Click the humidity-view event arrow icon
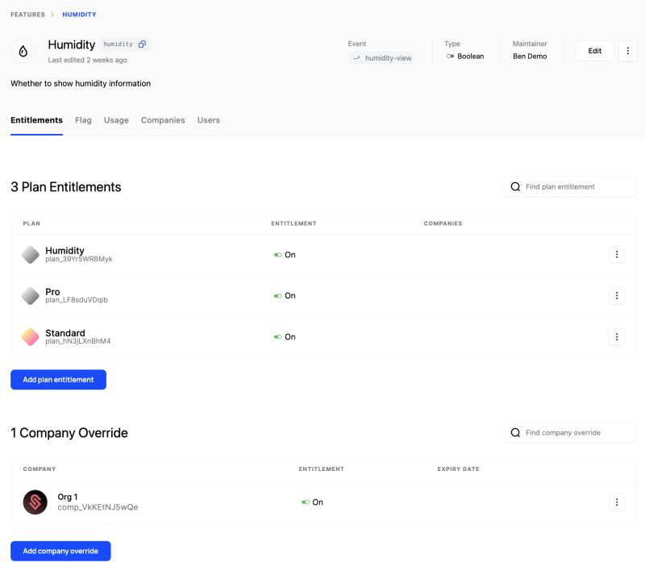The image size is (645, 563). (356, 57)
